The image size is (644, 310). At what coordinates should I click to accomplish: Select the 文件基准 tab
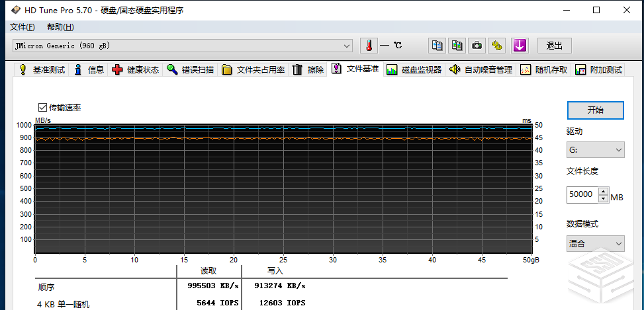point(355,69)
